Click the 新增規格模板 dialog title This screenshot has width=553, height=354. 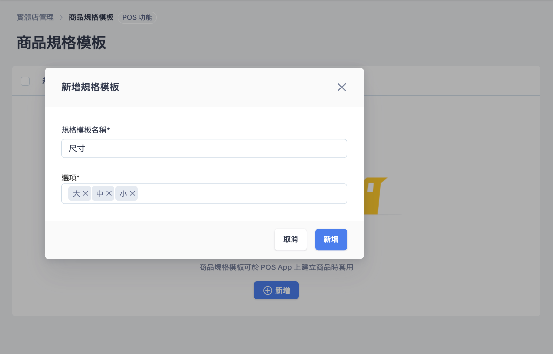pyautogui.click(x=91, y=87)
